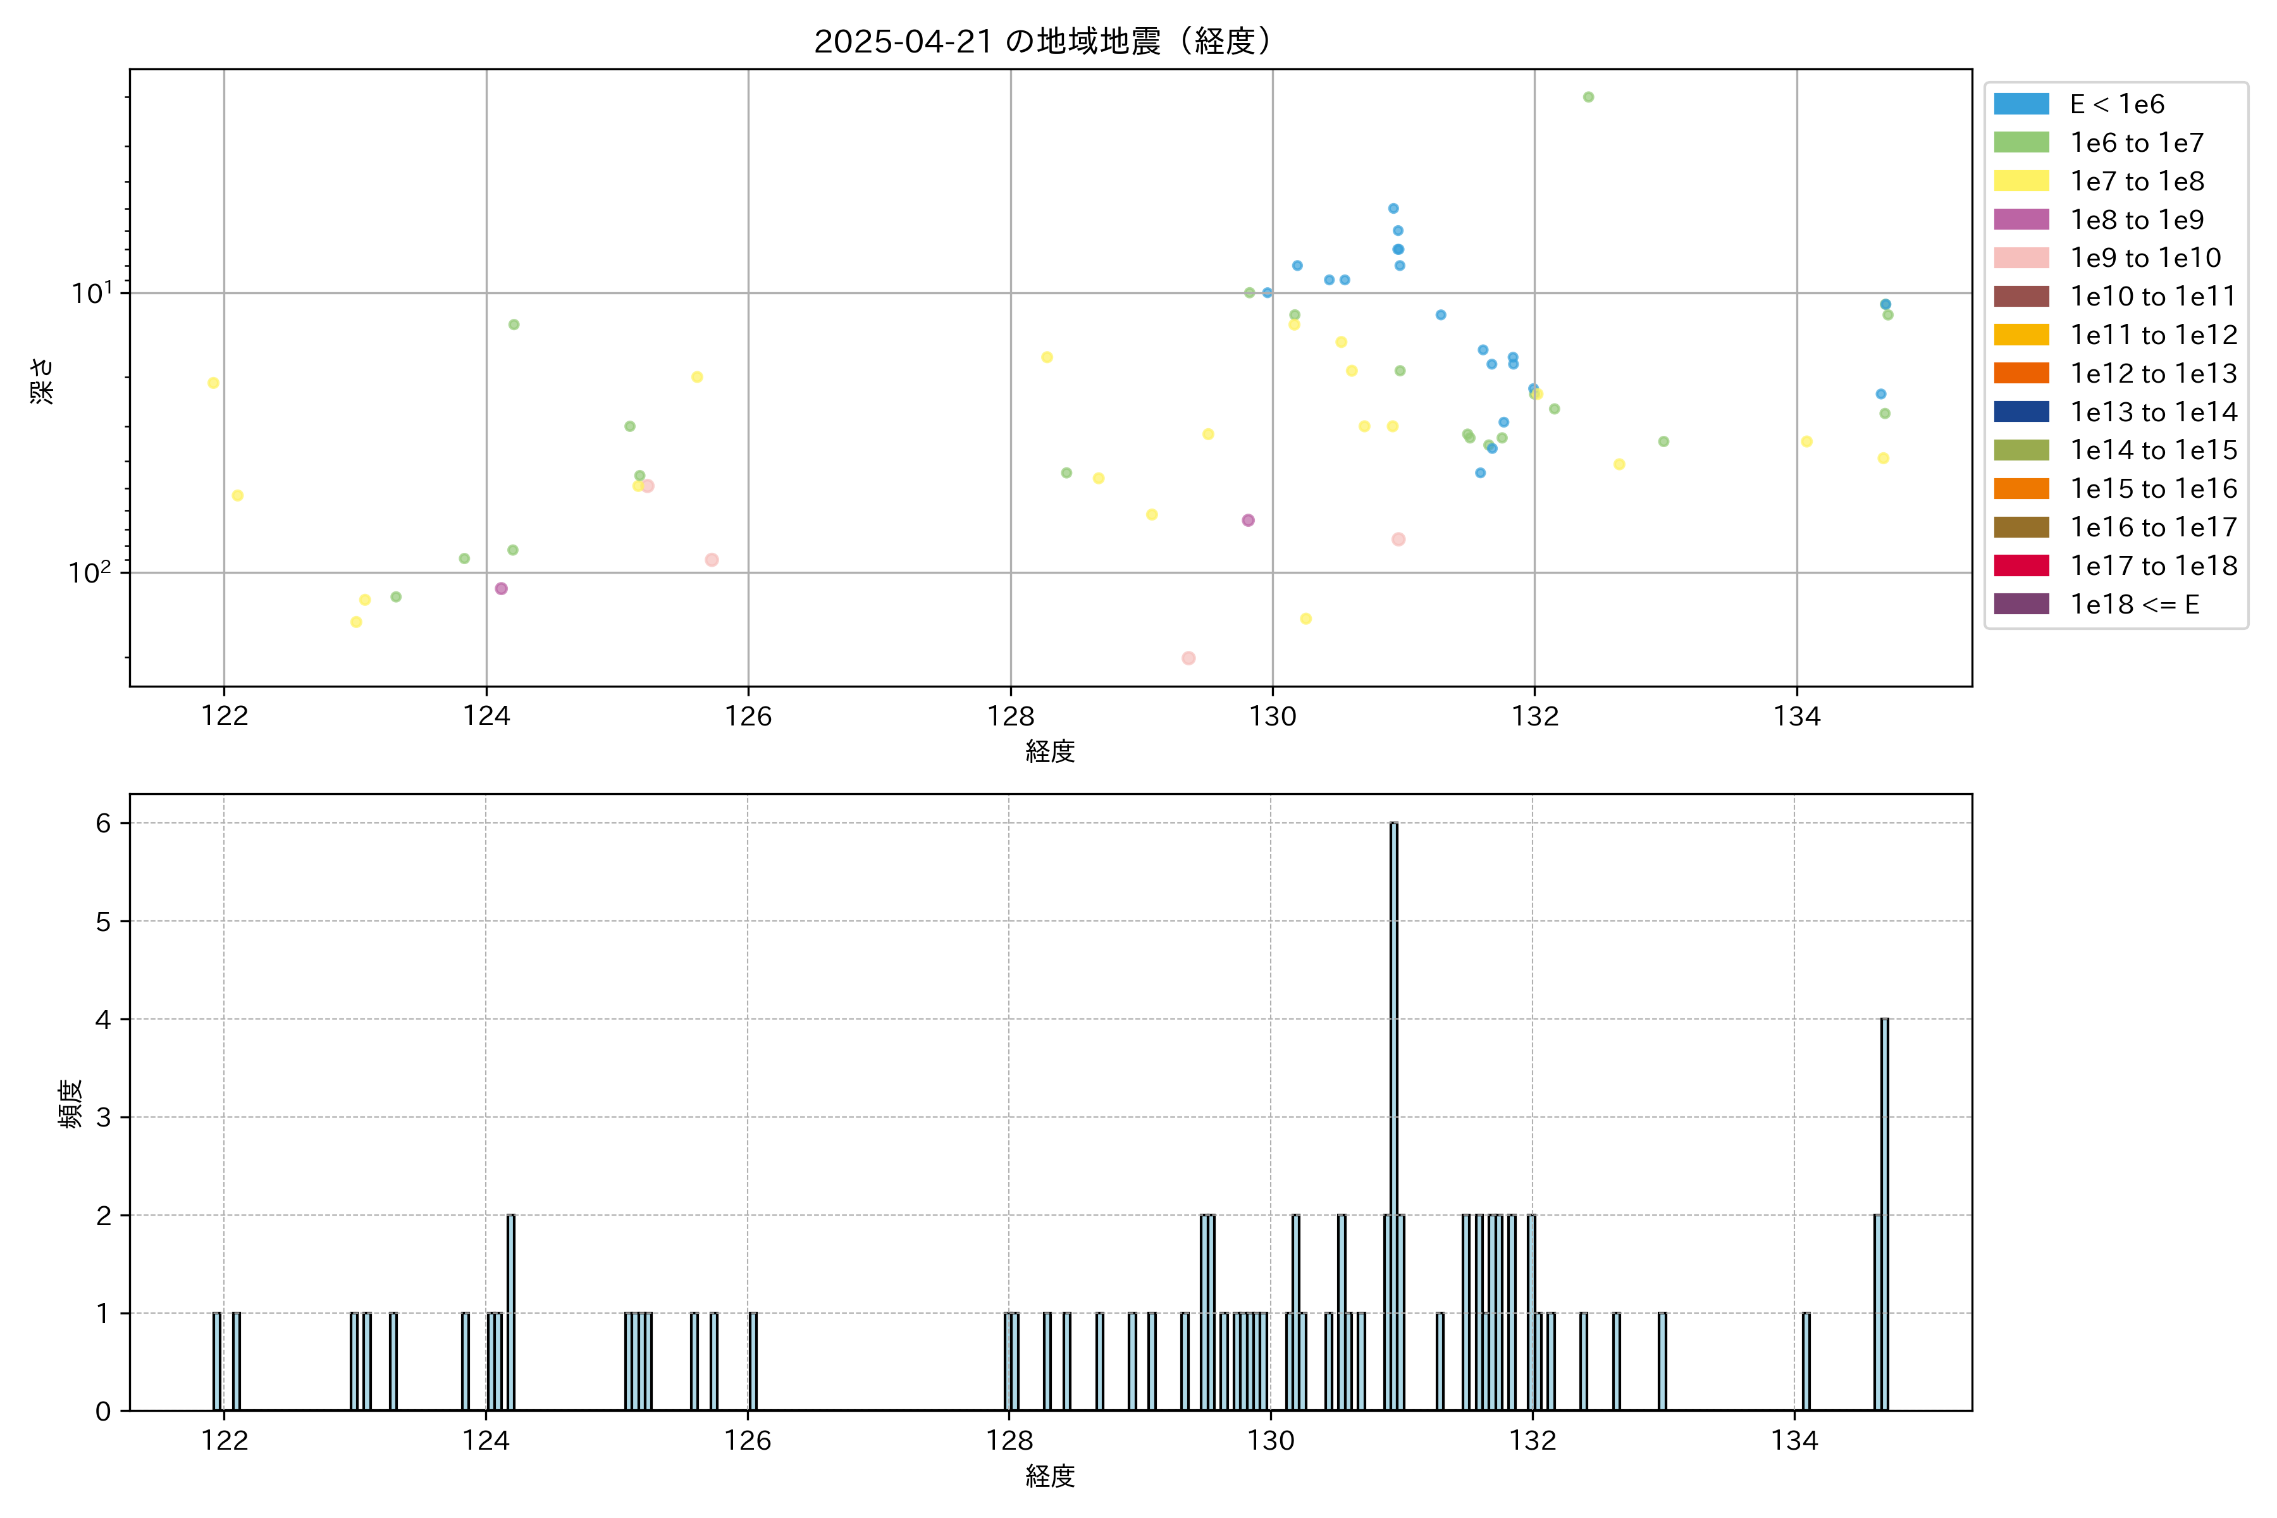The height and width of the screenshot is (1518, 2277).
Task: Click the '1e18 <= E' legend label
Action: pos(2133,605)
